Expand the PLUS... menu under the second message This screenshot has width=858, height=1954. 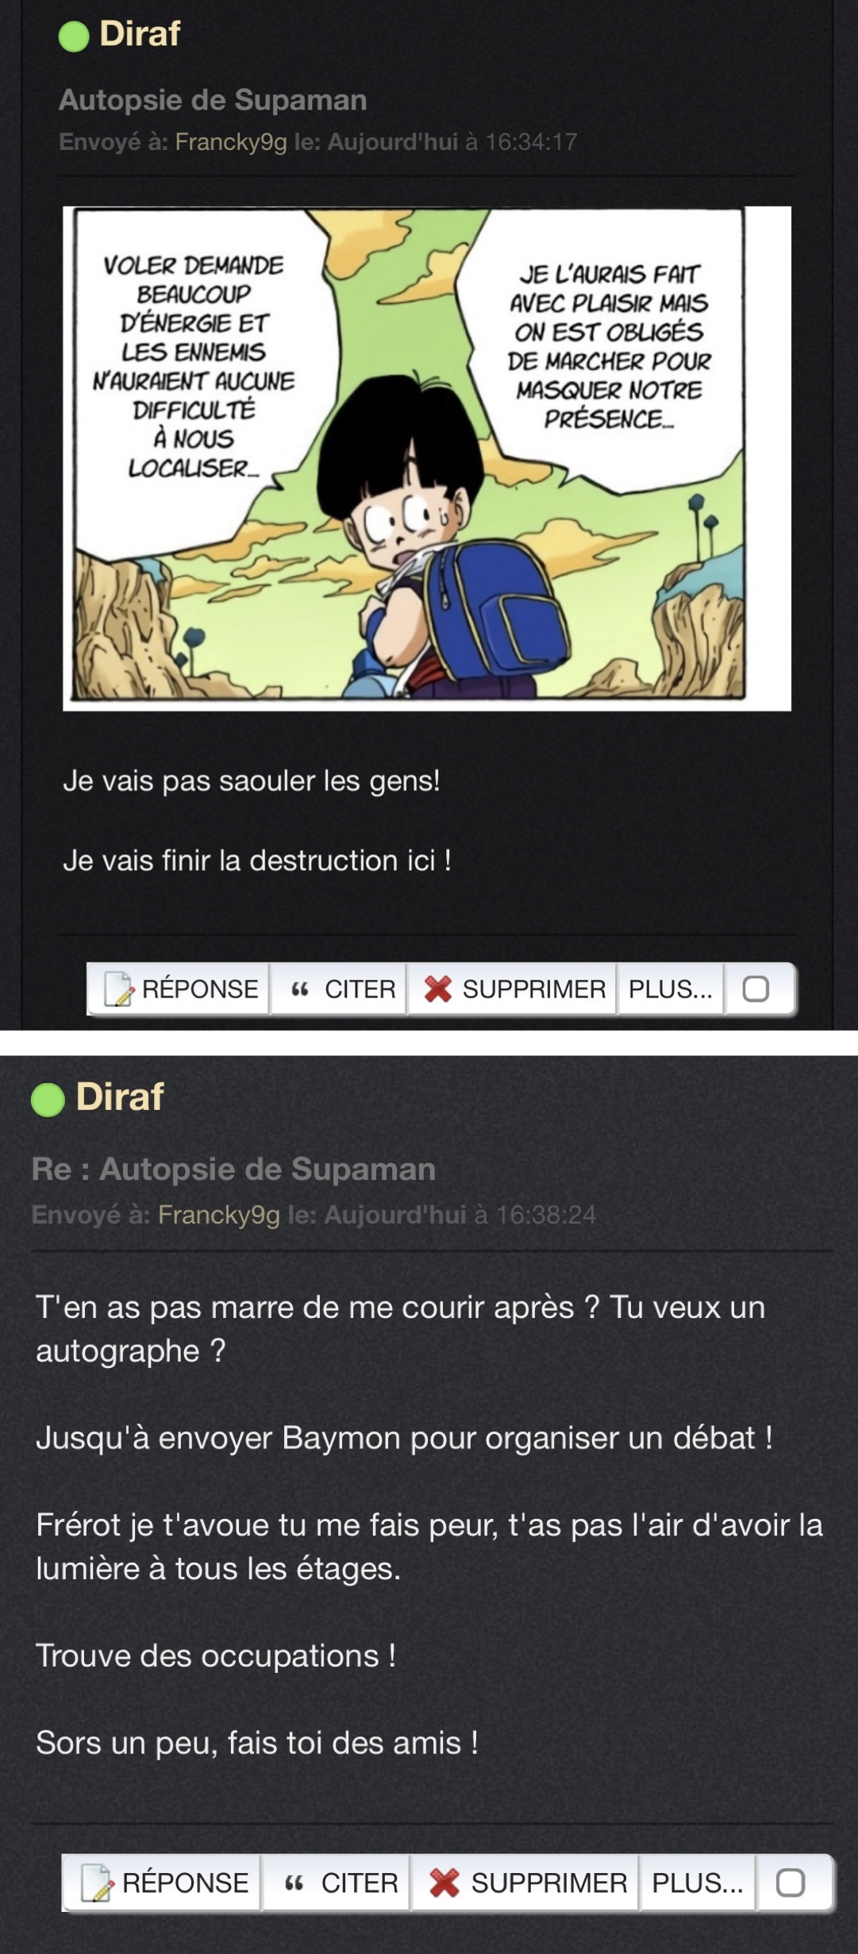(698, 1883)
